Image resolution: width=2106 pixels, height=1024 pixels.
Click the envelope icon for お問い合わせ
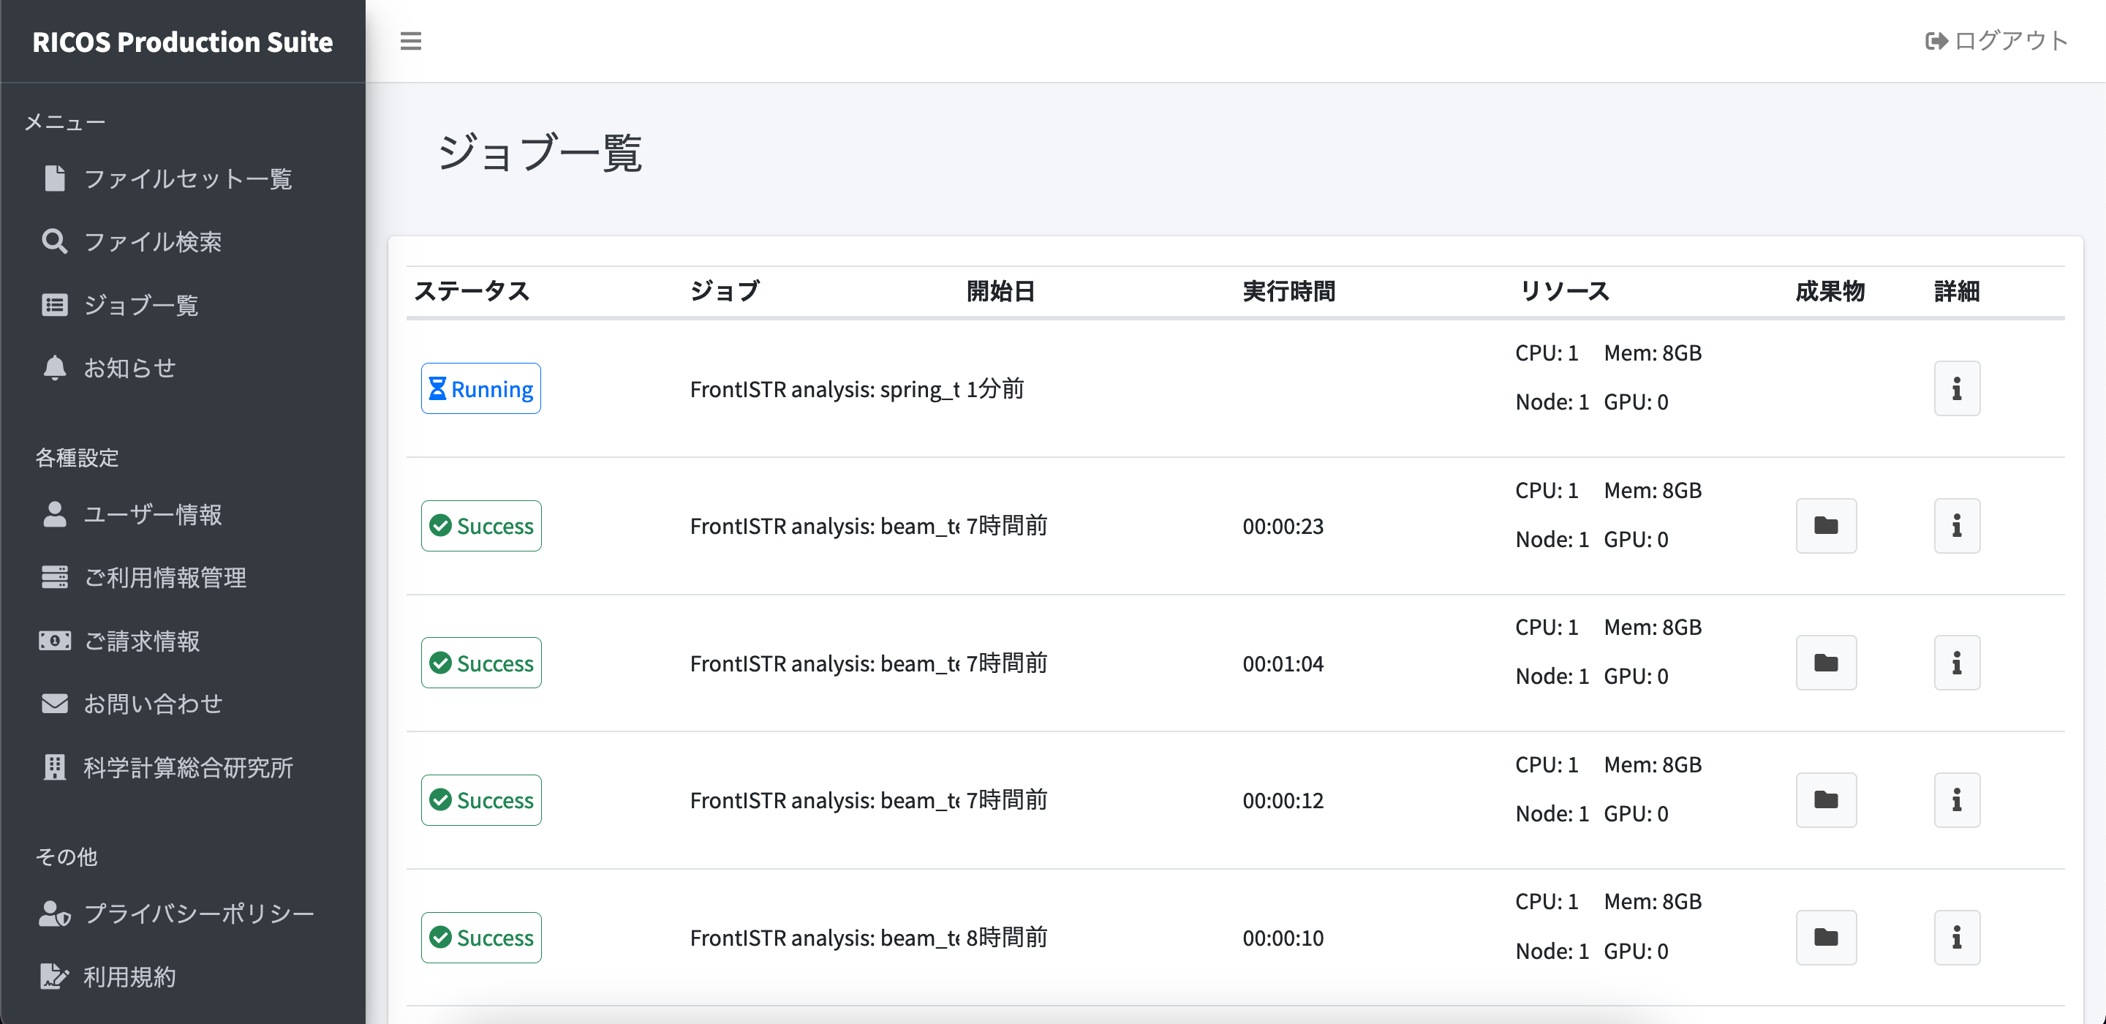pos(54,704)
